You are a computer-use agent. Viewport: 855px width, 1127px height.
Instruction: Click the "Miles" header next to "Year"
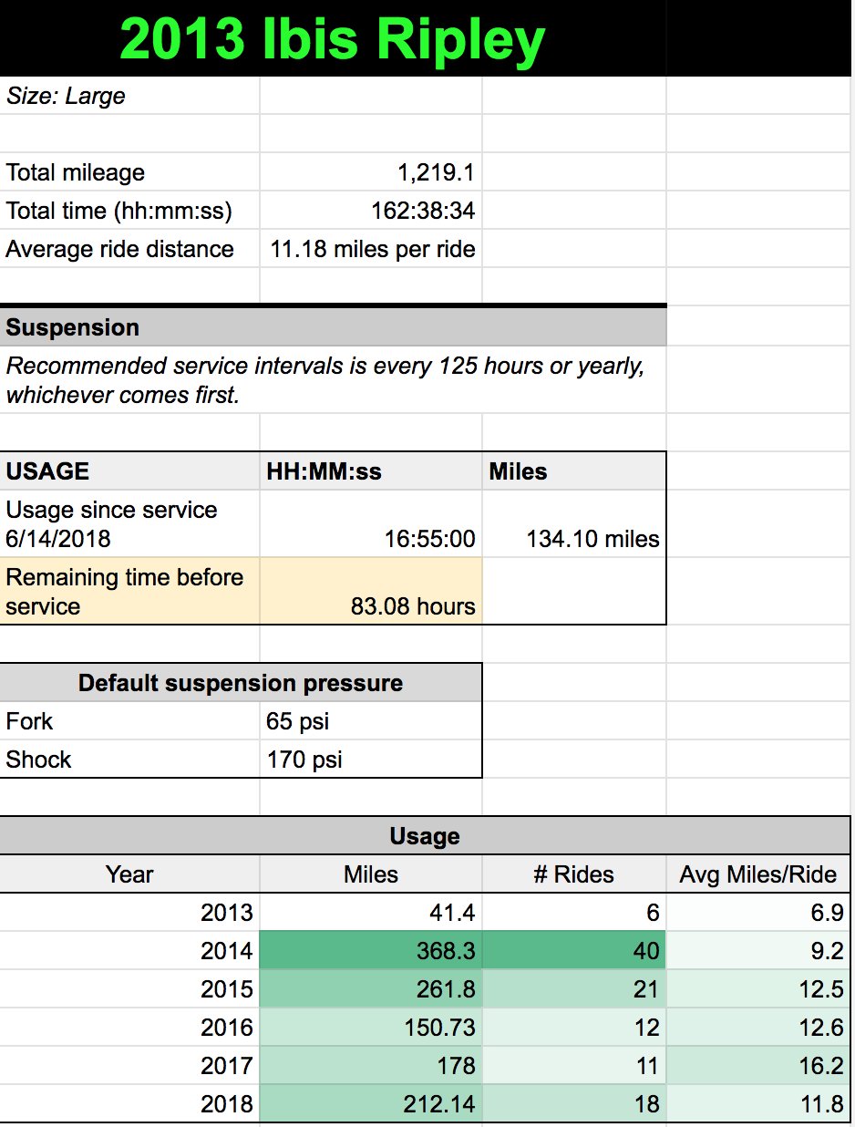[371, 874]
